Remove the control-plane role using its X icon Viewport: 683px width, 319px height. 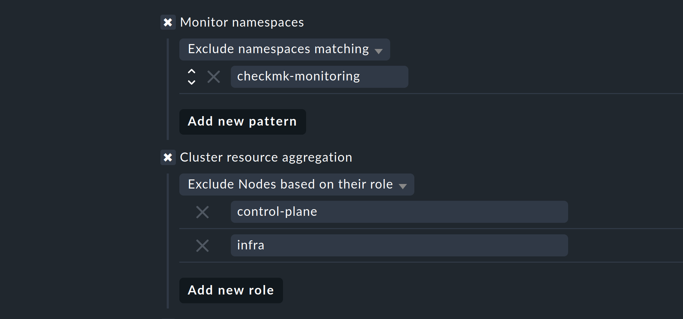tap(202, 212)
